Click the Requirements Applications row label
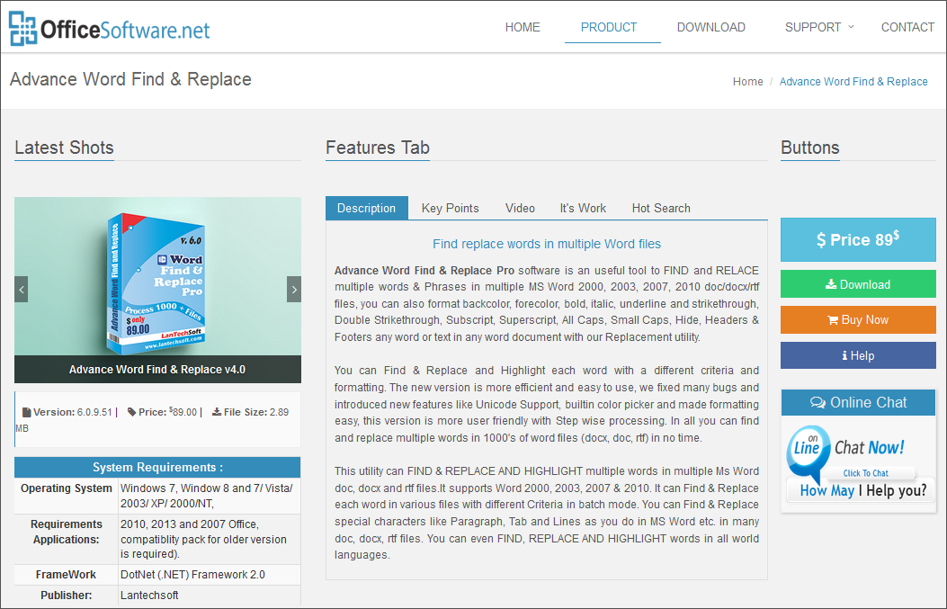The image size is (947, 609). (67, 532)
